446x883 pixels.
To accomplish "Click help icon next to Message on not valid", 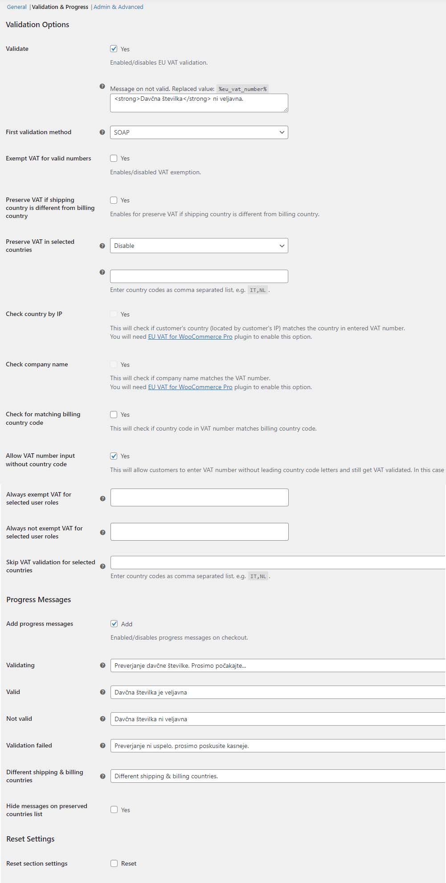I will (102, 86).
